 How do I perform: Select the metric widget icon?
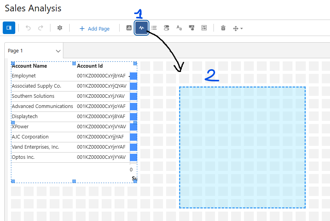142,28
